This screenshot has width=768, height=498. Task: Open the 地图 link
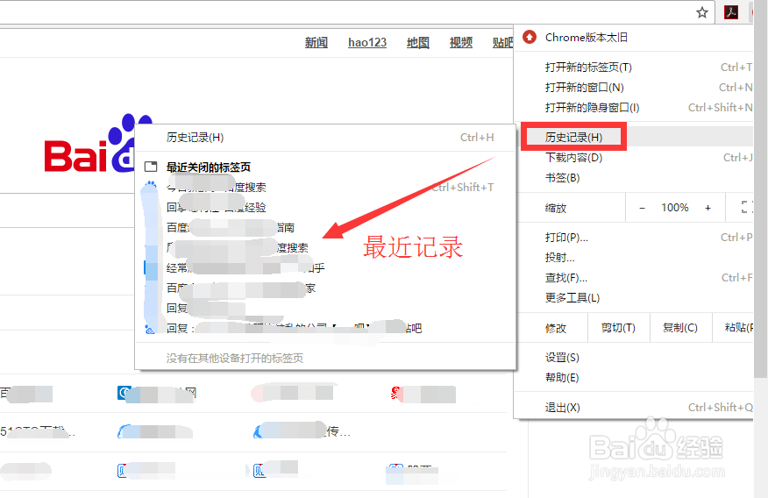(418, 43)
